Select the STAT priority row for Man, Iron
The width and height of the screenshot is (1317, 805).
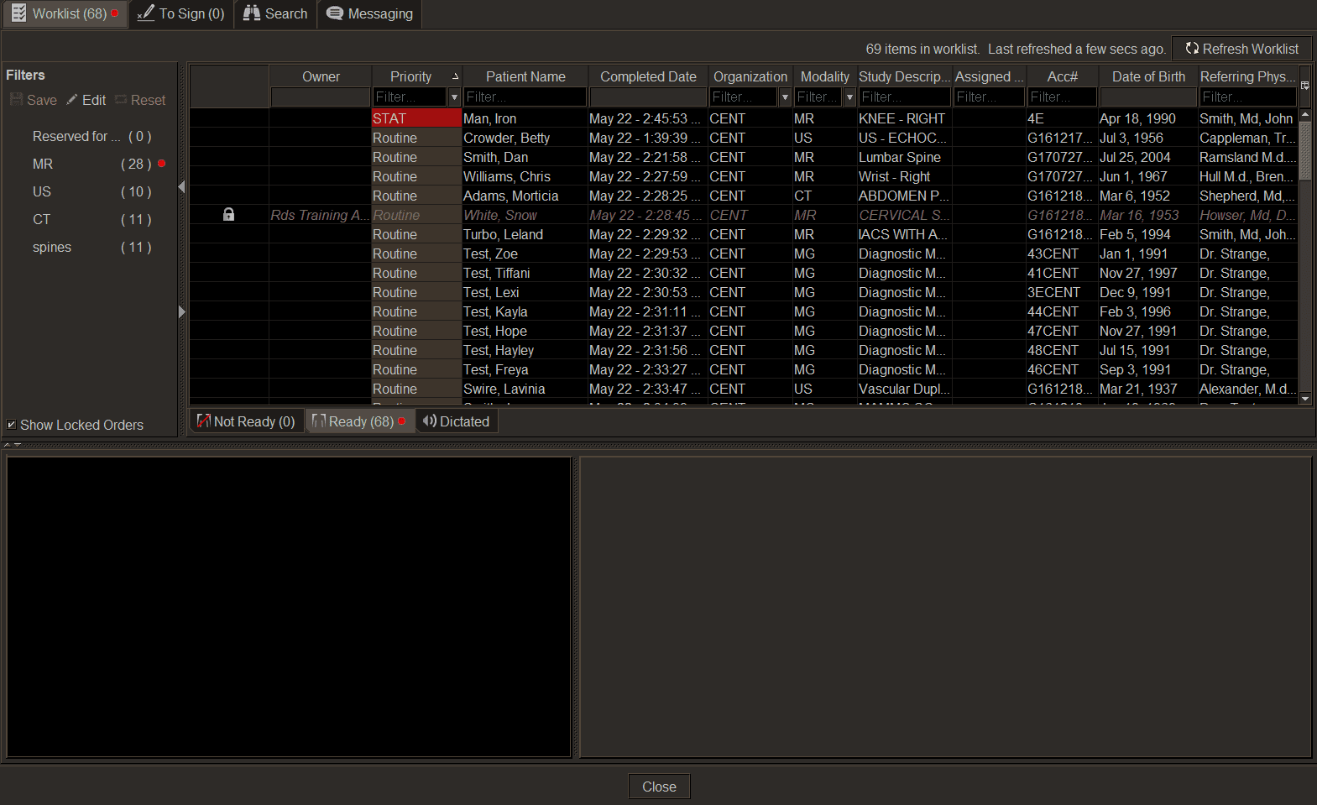coord(744,118)
